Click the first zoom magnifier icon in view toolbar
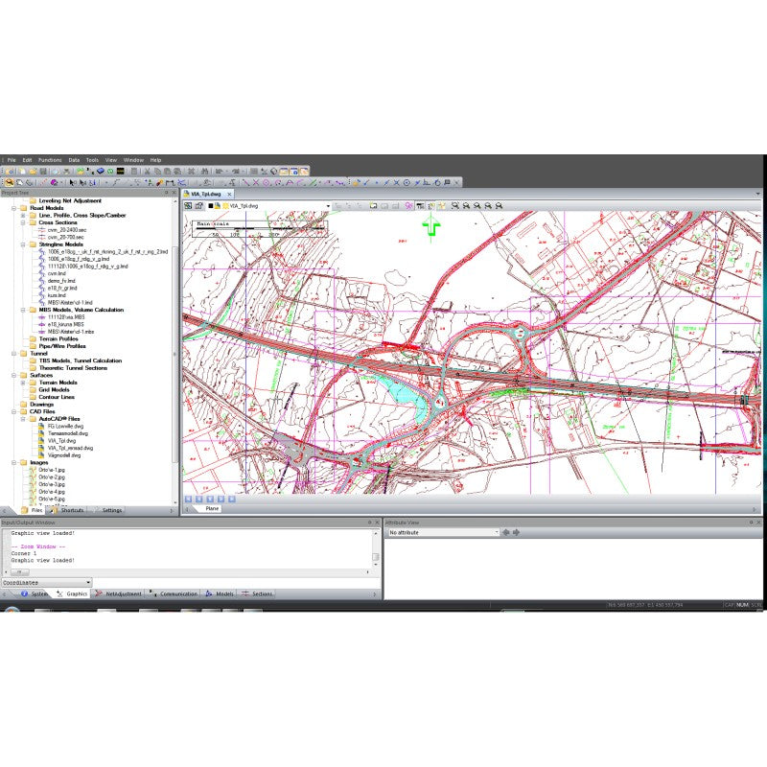Screen dimensions: 767x767 click(453, 206)
